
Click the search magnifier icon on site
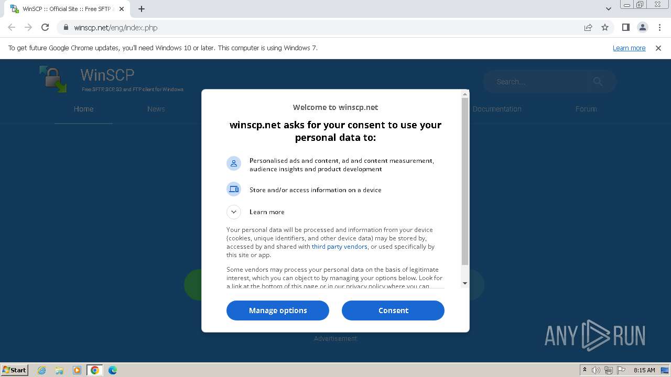(598, 81)
